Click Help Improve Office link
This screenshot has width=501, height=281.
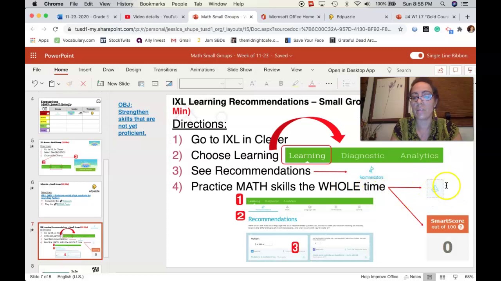379,277
